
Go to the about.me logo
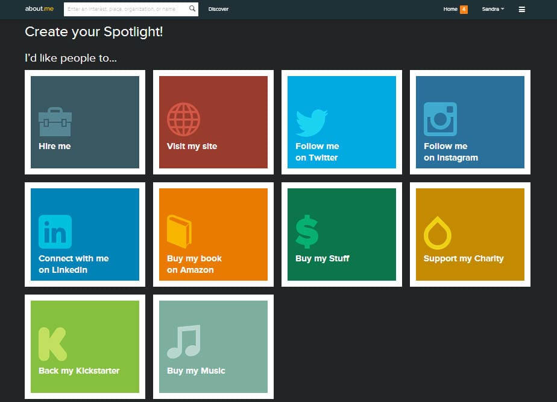[39, 8]
